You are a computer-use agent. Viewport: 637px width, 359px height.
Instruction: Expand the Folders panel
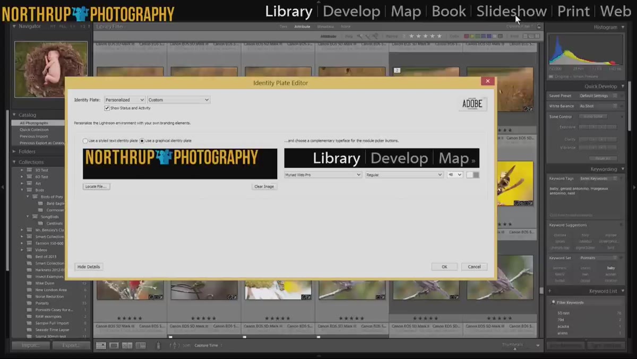(x=14, y=151)
